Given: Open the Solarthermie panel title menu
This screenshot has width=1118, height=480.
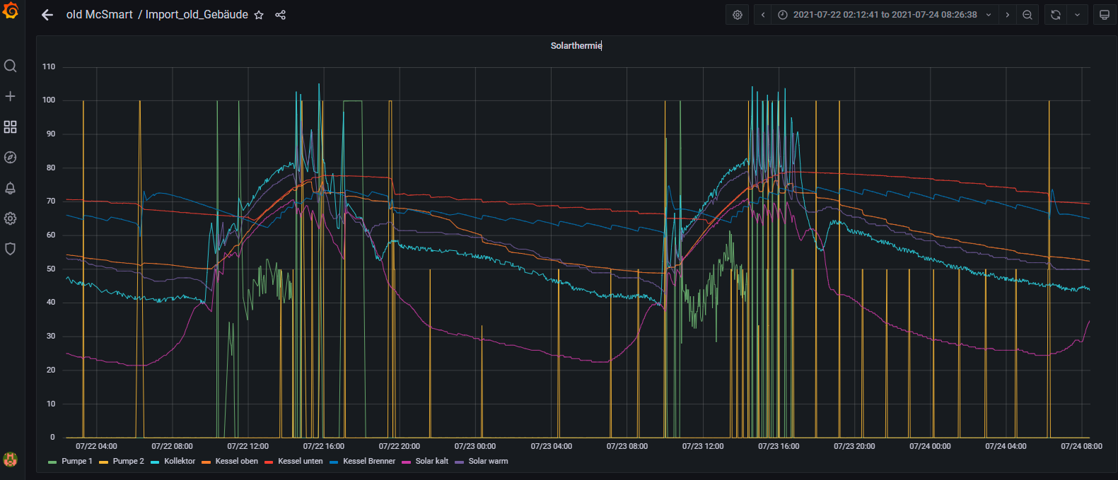Looking at the screenshot, I should click(576, 45).
